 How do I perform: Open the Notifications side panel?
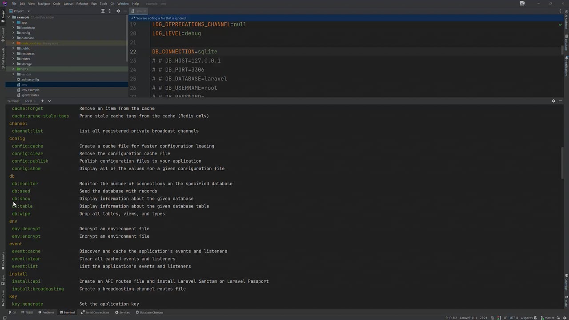(x=566, y=66)
